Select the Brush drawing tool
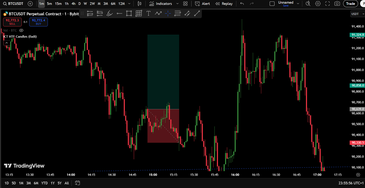 (109, 13)
